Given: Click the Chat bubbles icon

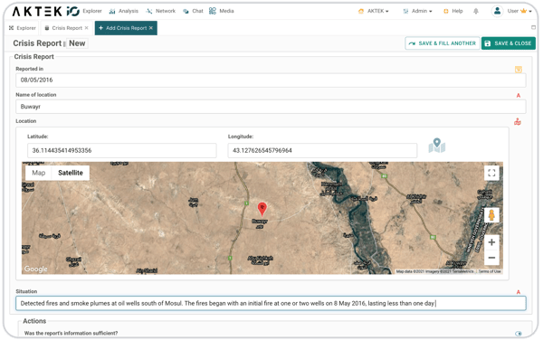Looking at the screenshot, I should (x=186, y=12).
